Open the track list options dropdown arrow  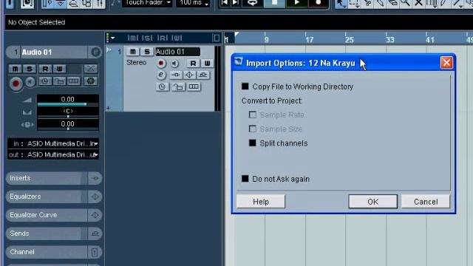[113, 38]
